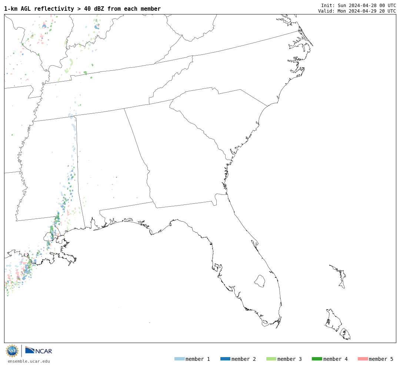Click the member 5 pink swatch
The width and height of the screenshot is (400, 366).
tap(363, 359)
